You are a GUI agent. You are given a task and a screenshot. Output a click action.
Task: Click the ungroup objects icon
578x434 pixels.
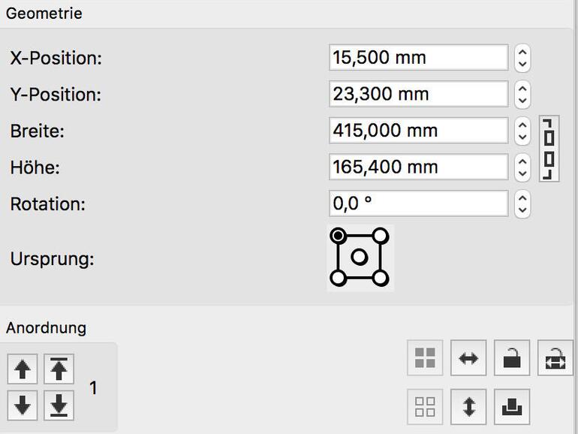[425, 406]
